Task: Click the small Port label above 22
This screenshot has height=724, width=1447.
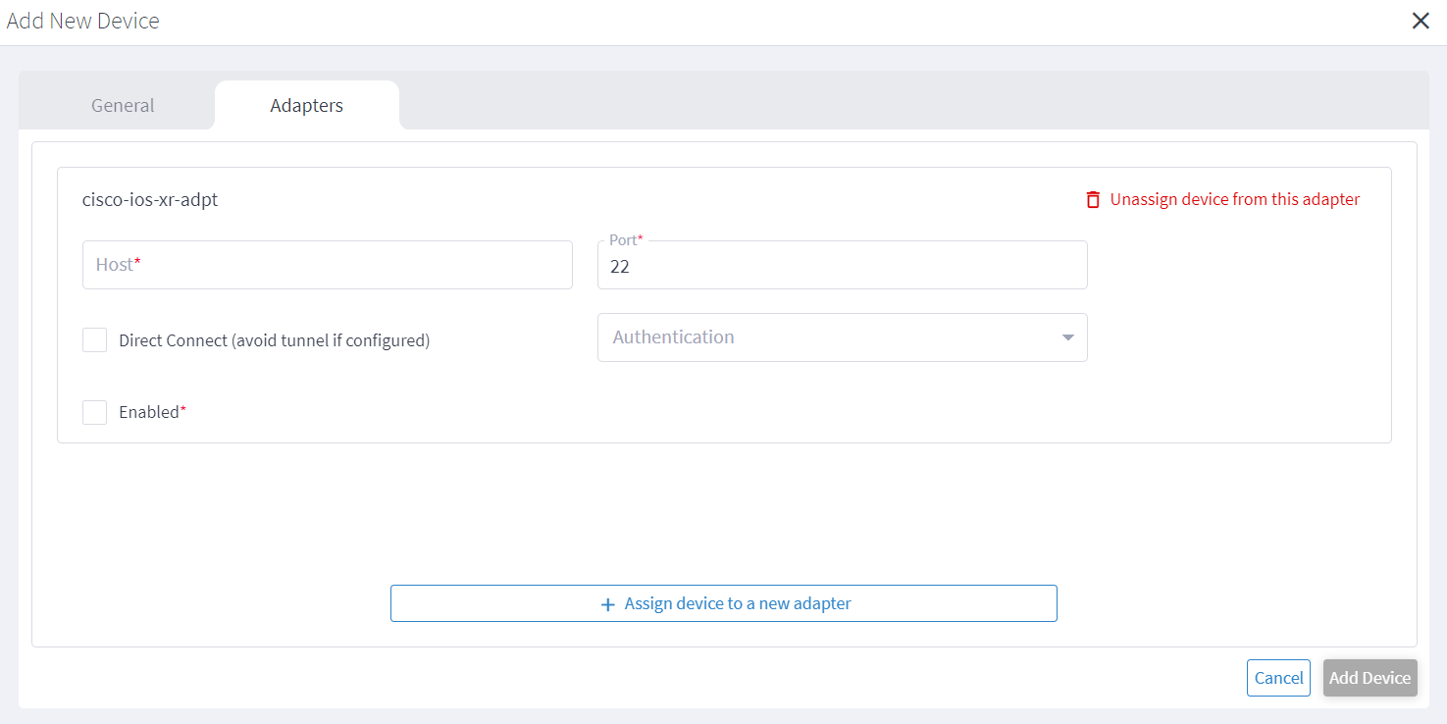Action: 624,240
